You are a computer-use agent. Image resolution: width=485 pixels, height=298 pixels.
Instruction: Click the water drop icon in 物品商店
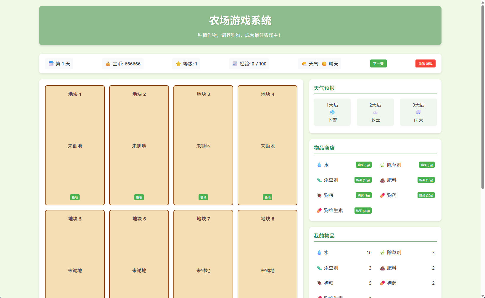pyautogui.click(x=319, y=165)
